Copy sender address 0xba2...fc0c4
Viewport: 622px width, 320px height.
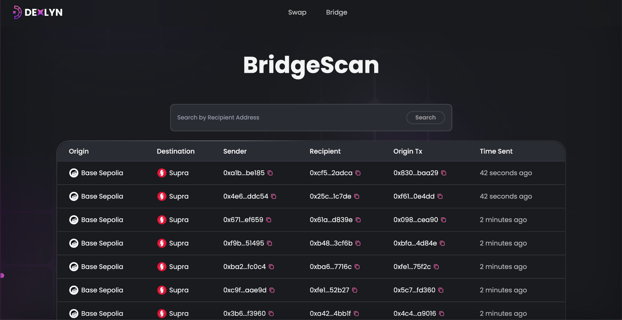tap(272, 267)
